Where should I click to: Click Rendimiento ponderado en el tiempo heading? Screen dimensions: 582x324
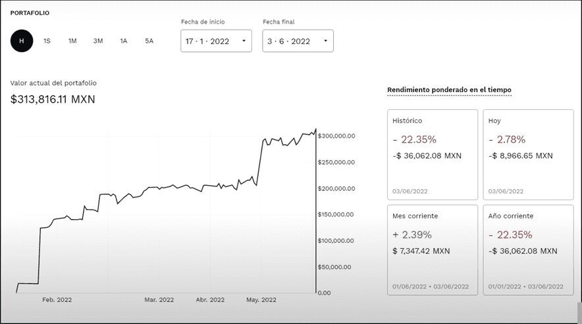pyautogui.click(x=449, y=90)
